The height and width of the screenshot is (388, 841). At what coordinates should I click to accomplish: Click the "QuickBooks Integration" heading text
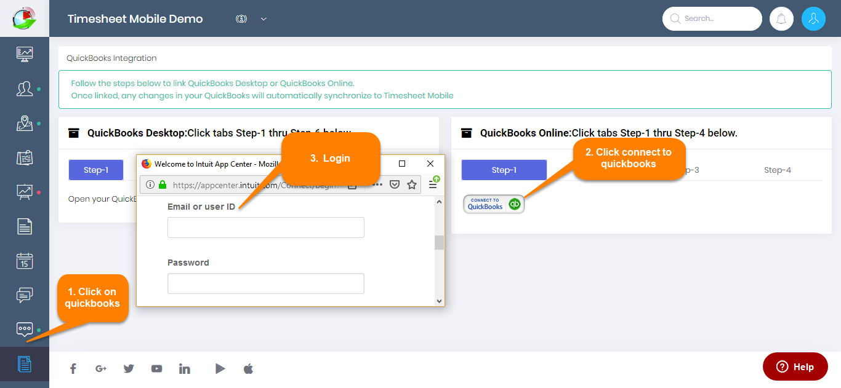(x=111, y=58)
